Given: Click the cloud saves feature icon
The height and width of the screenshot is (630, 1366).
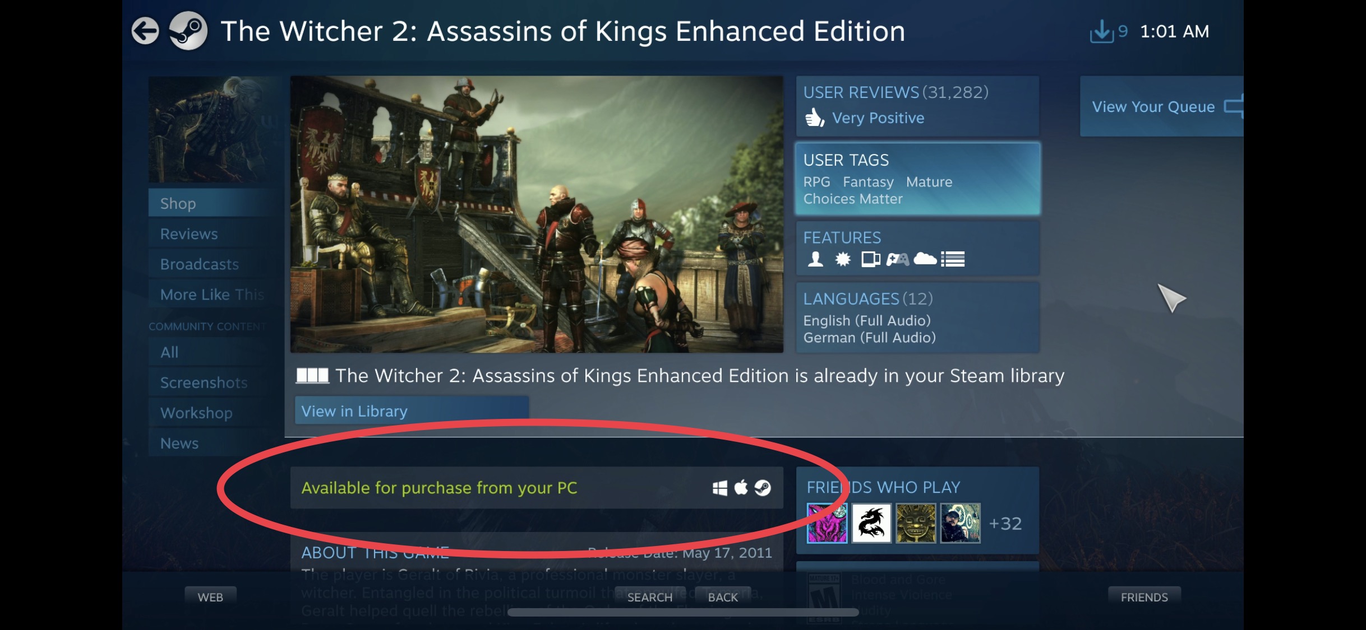Looking at the screenshot, I should (x=925, y=258).
